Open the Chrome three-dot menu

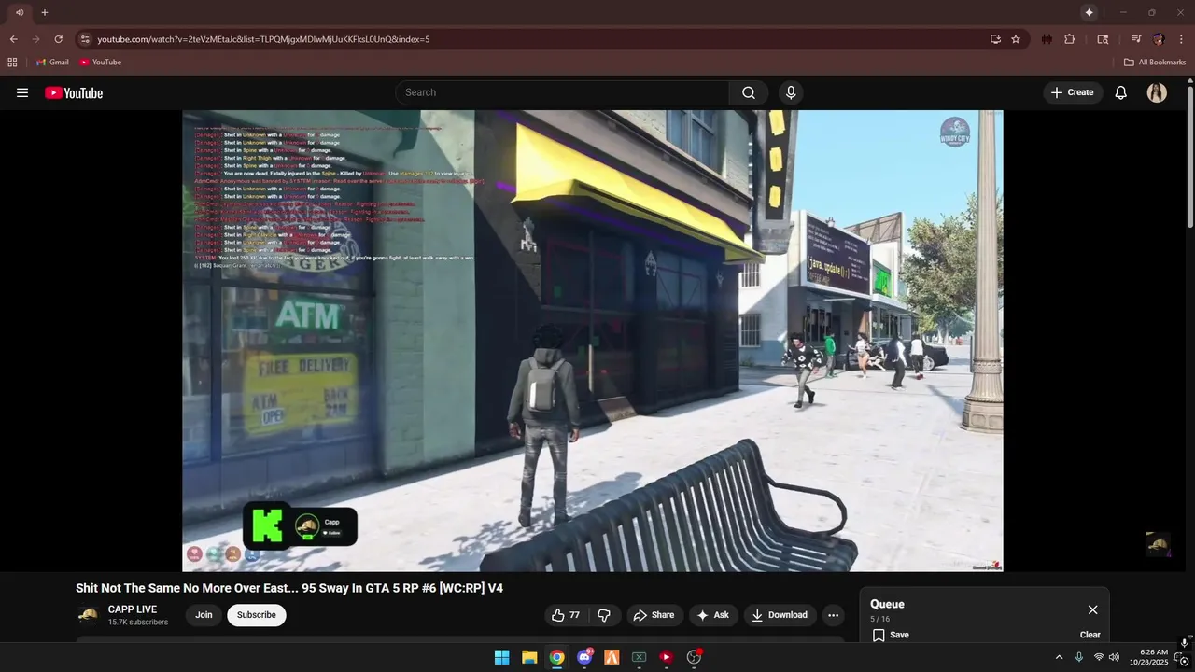pos(1181,39)
